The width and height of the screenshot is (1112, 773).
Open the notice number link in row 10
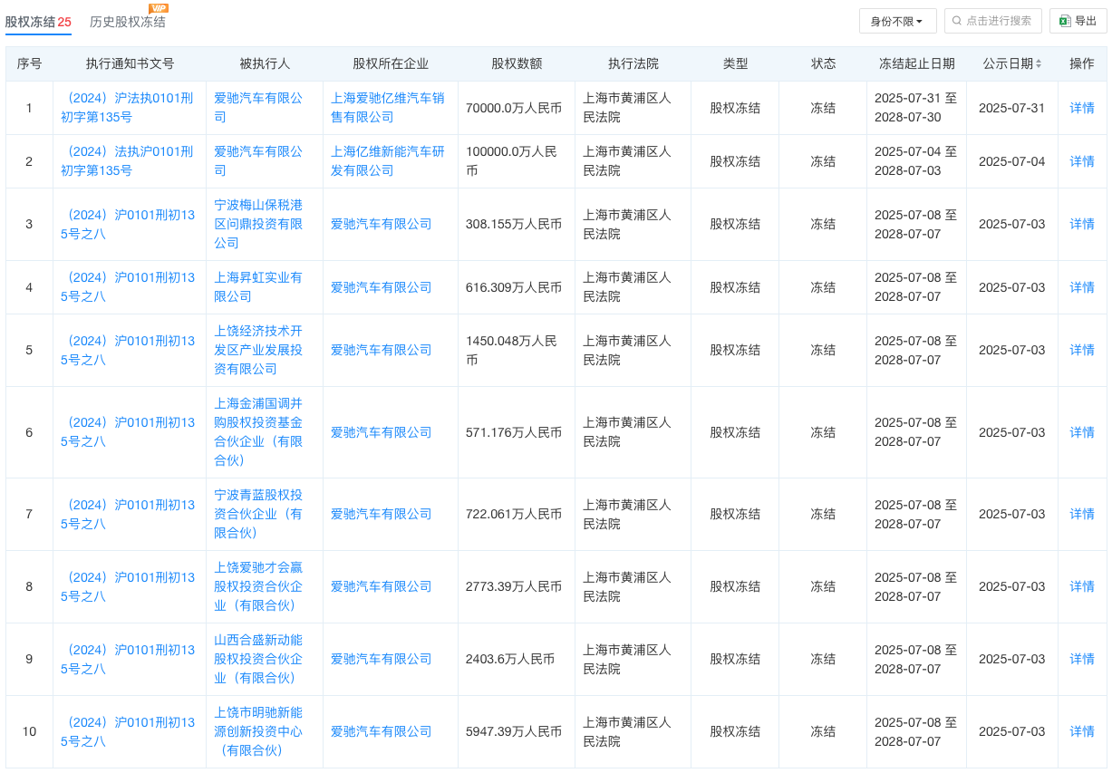click(x=128, y=731)
